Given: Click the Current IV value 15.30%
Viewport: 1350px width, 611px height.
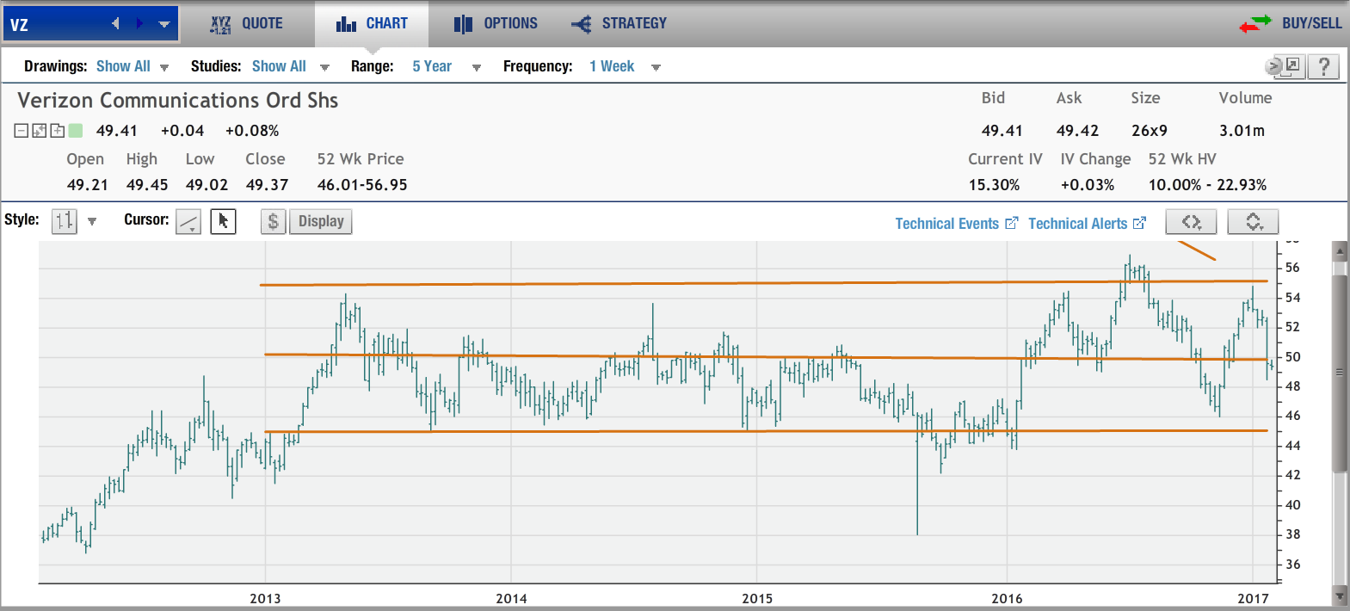Looking at the screenshot, I should (x=994, y=185).
